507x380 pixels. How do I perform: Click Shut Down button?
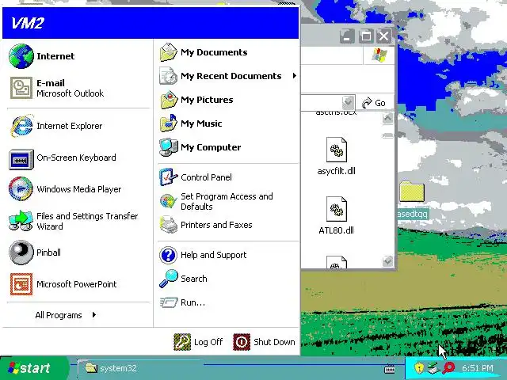(x=264, y=342)
